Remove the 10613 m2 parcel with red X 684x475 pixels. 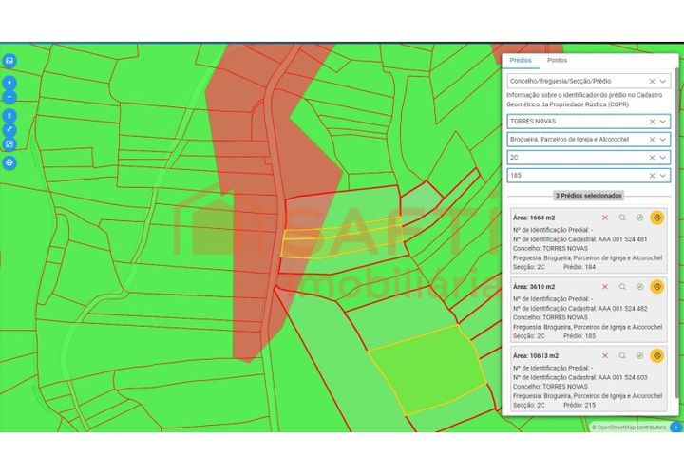[604, 355]
